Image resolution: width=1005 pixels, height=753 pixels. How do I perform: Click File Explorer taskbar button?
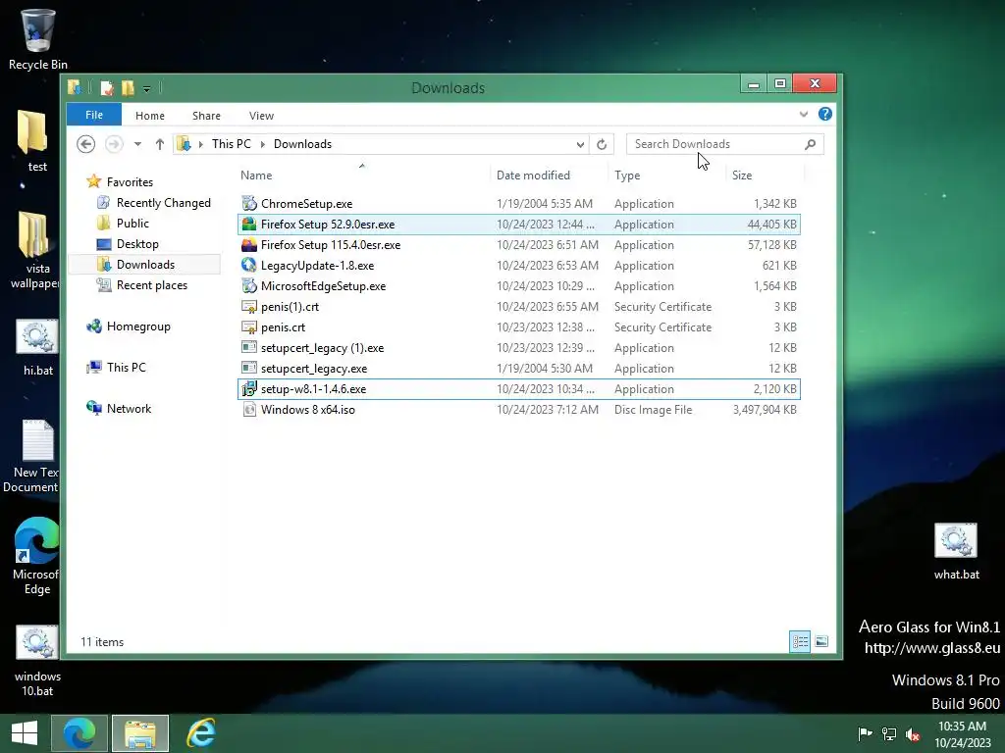(140, 733)
